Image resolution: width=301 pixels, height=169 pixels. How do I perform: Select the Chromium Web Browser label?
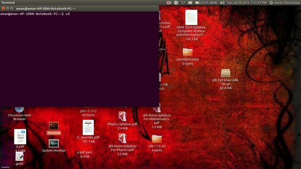pyautogui.click(x=19, y=117)
